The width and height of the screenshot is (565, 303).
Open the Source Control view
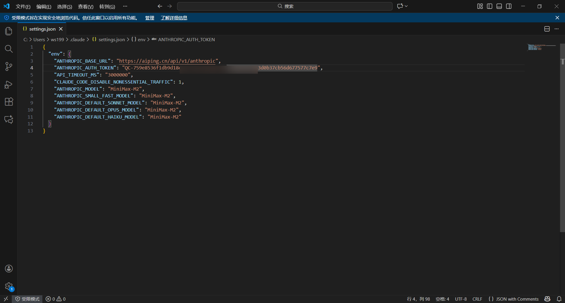pyautogui.click(x=9, y=66)
